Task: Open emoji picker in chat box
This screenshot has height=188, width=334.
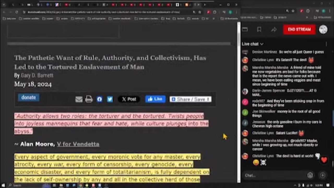Action: [310, 175]
